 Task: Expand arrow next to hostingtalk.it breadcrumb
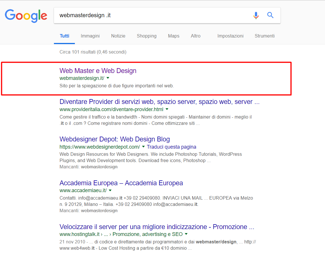[x=186, y=234]
